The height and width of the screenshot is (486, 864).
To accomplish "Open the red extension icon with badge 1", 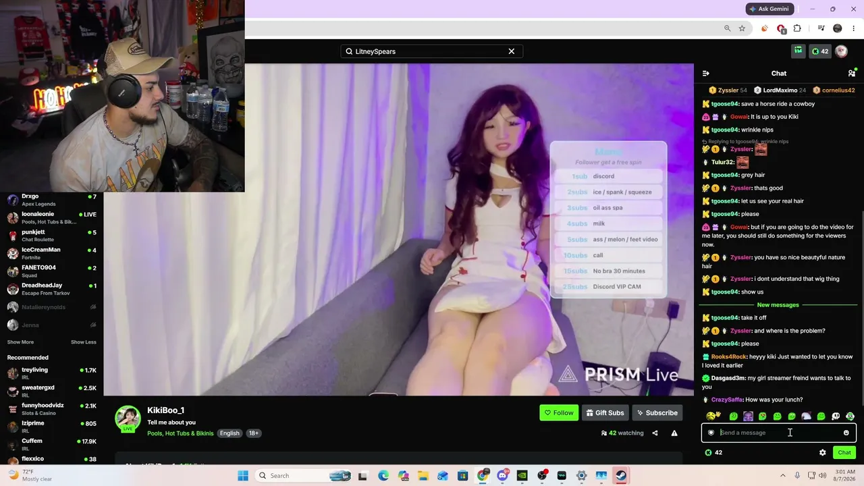I will (781, 28).
